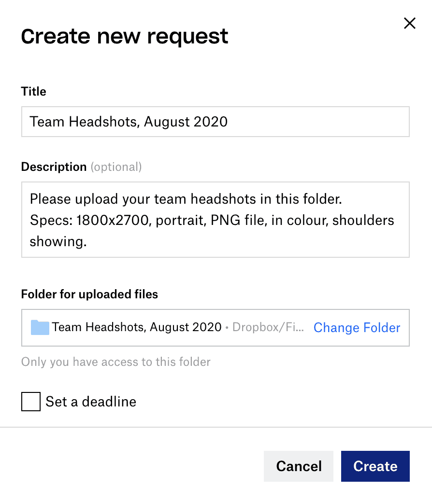Click the "Only you have access" note
432x502 pixels.
116,362
